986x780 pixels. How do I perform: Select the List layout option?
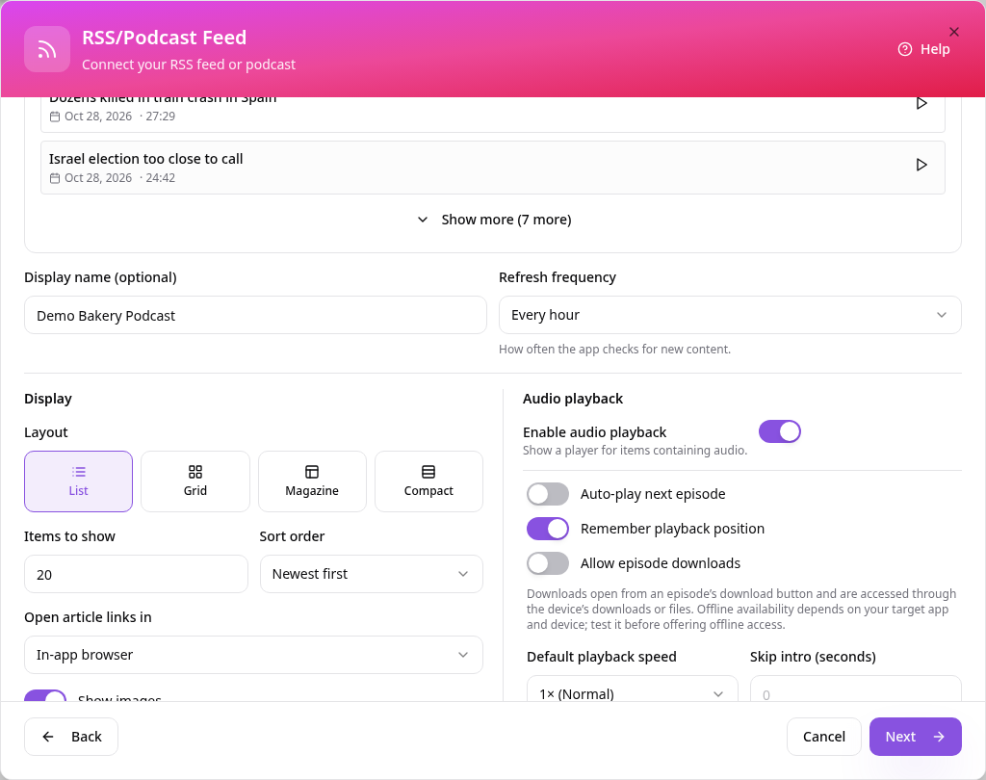pyautogui.click(x=79, y=481)
